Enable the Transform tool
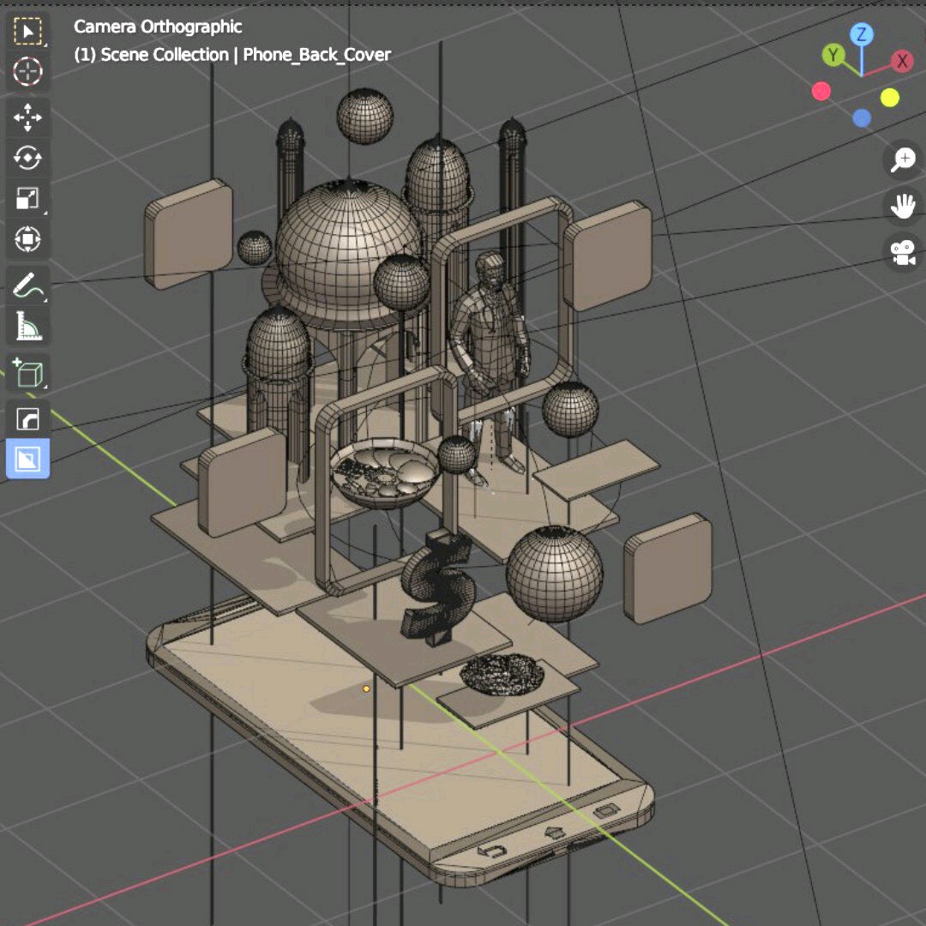Image resolution: width=926 pixels, height=926 pixels. (x=27, y=238)
